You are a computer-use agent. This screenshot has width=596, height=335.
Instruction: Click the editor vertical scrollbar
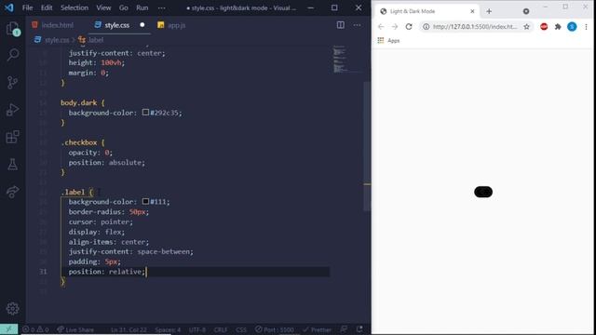367,146
